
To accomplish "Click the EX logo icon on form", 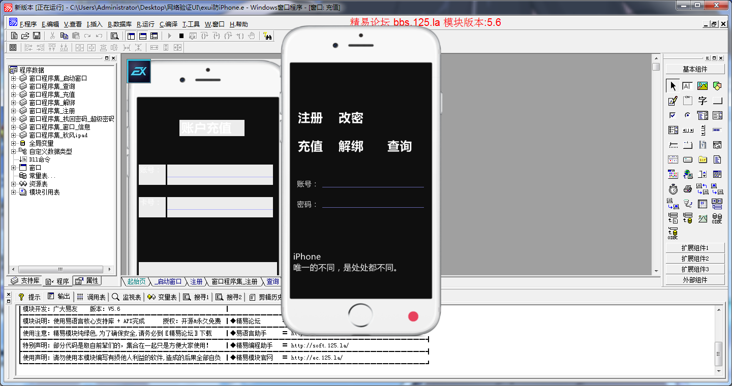I will click(x=139, y=72).
